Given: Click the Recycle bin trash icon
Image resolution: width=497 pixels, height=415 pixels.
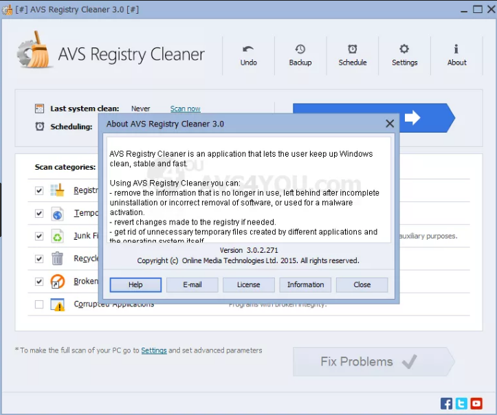Looking at the screenshot, I should tap(57, 258).
